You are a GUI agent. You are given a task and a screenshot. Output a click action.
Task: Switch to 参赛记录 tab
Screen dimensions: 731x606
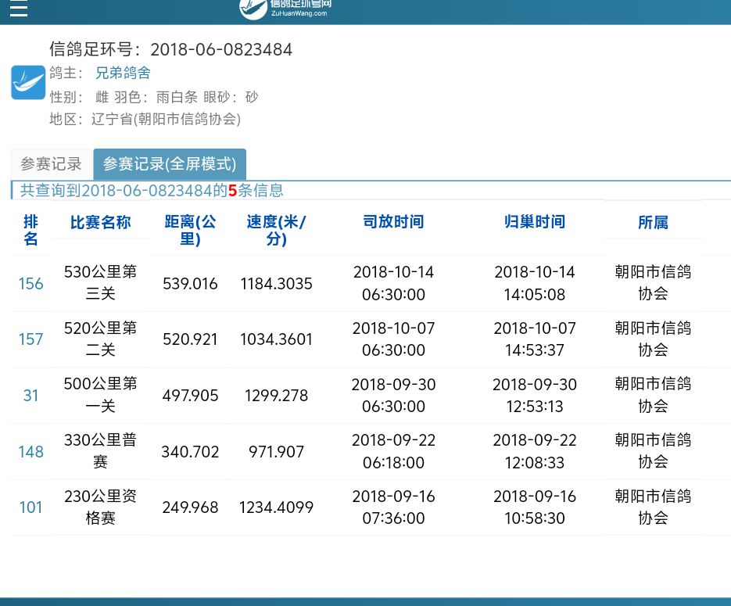tap(51, 164)
